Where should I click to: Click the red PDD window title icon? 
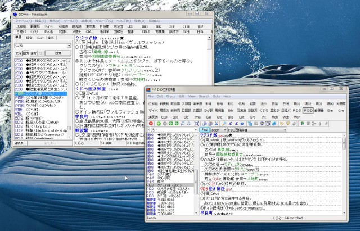148,89
